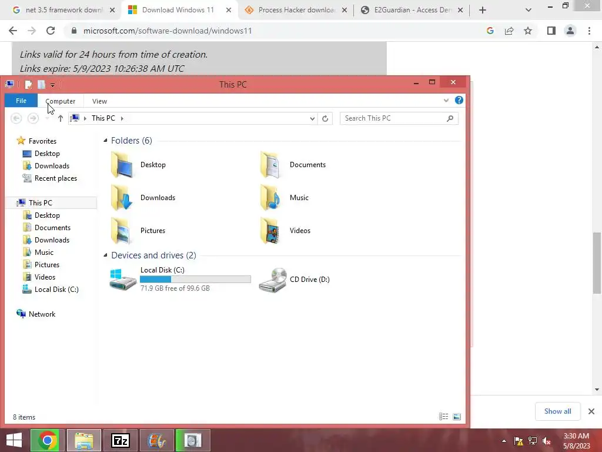Click the Explorer Forward navigation arrow
This screenshot has height=452, width=602.
click(x=33, y=118)
